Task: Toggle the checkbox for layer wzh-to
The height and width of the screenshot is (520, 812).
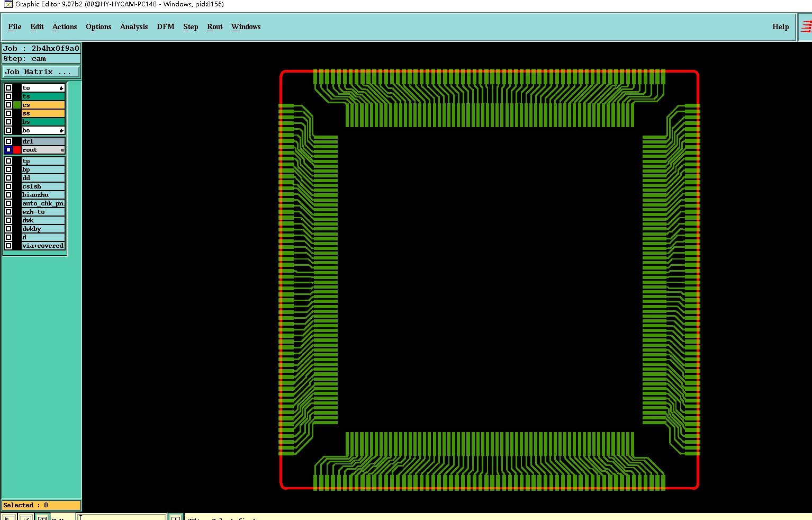Action: (x=8, y=212)
